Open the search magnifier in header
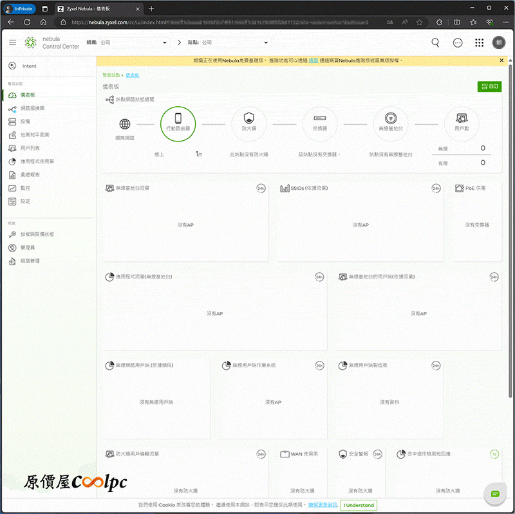The width and height of the screenshot is (515, 514). click(x=435, y=42)
